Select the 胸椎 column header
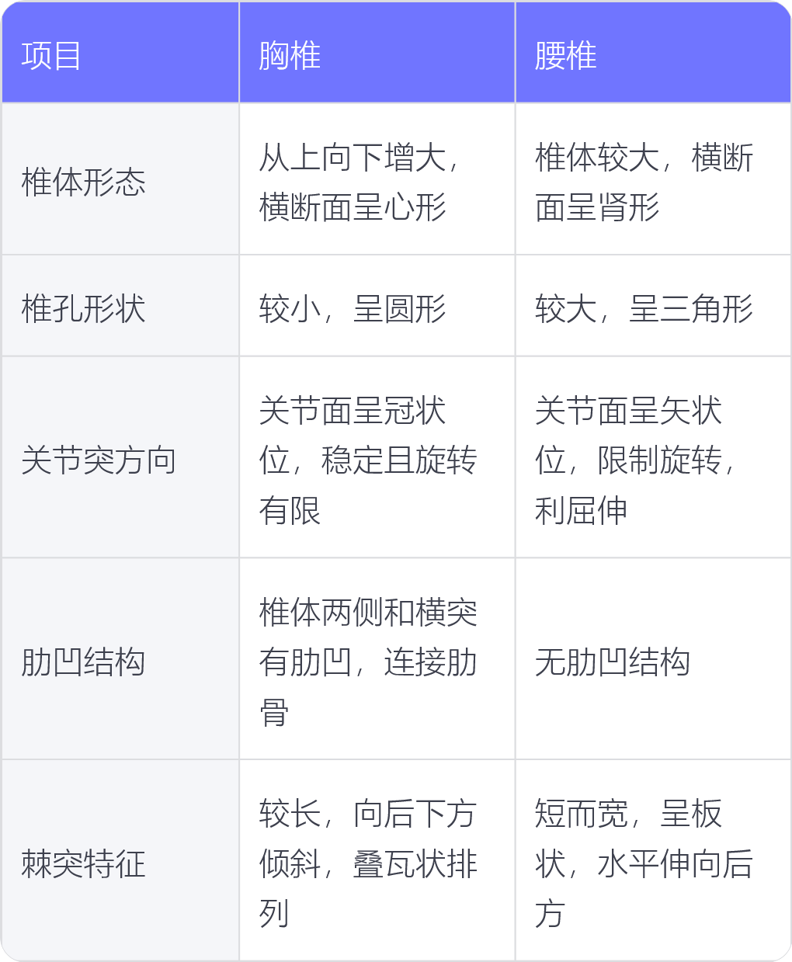The image size is (792, 962). (377, 52)
